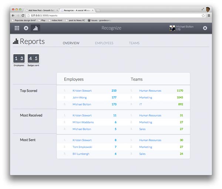
Task: Select the bar chart reports icon in header
Action: 35,28
